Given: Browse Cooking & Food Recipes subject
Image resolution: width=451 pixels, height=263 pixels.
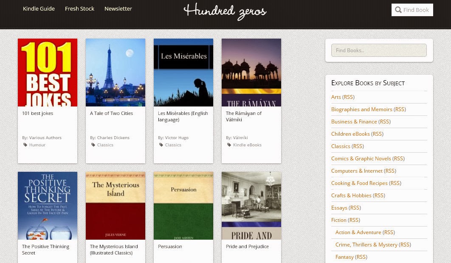Looking at the screenshot, I should pyautogui.click(x=359, y=183).
